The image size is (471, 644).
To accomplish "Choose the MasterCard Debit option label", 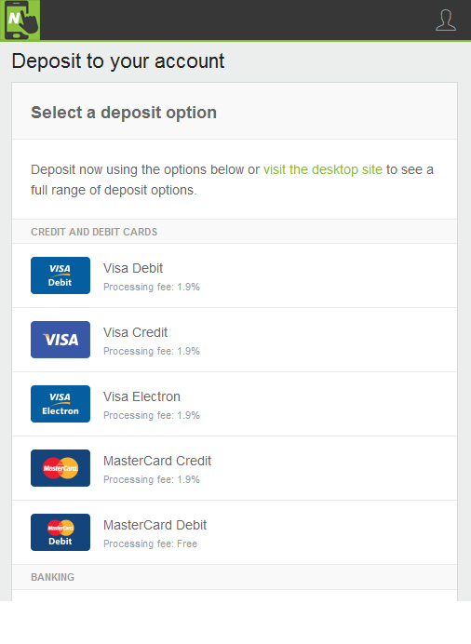I will click(155, 525).
